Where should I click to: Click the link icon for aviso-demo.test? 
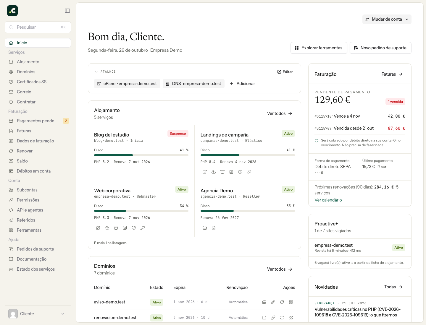273,302
